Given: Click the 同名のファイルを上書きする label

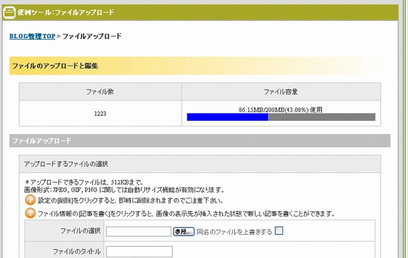Looking at the screenshot, I should [x=234, y=231].
